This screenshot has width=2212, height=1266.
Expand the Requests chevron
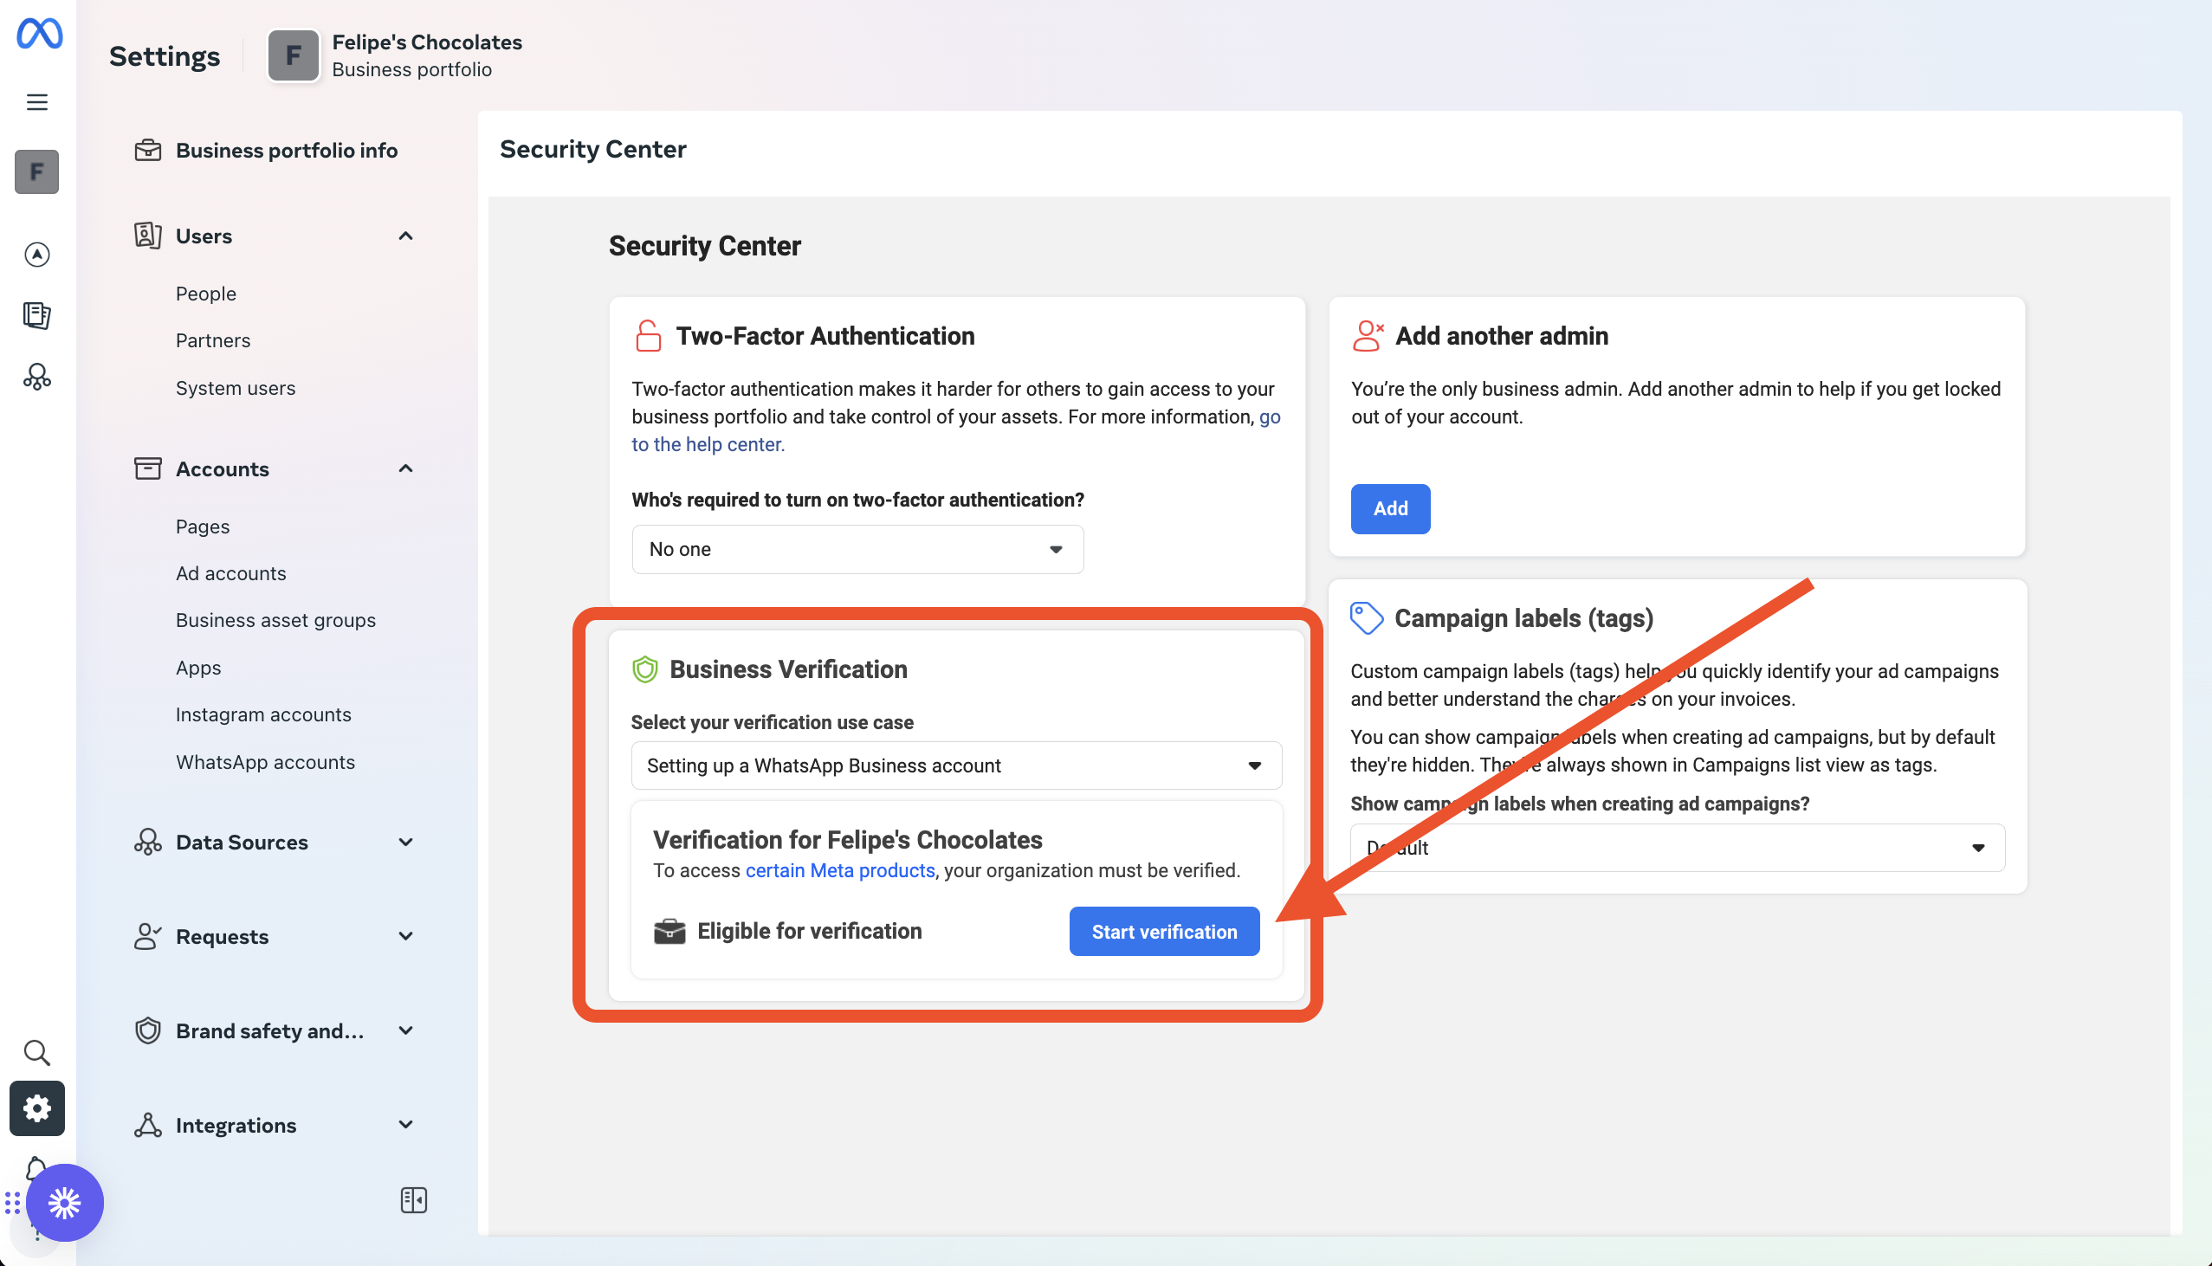pos(405,936)
